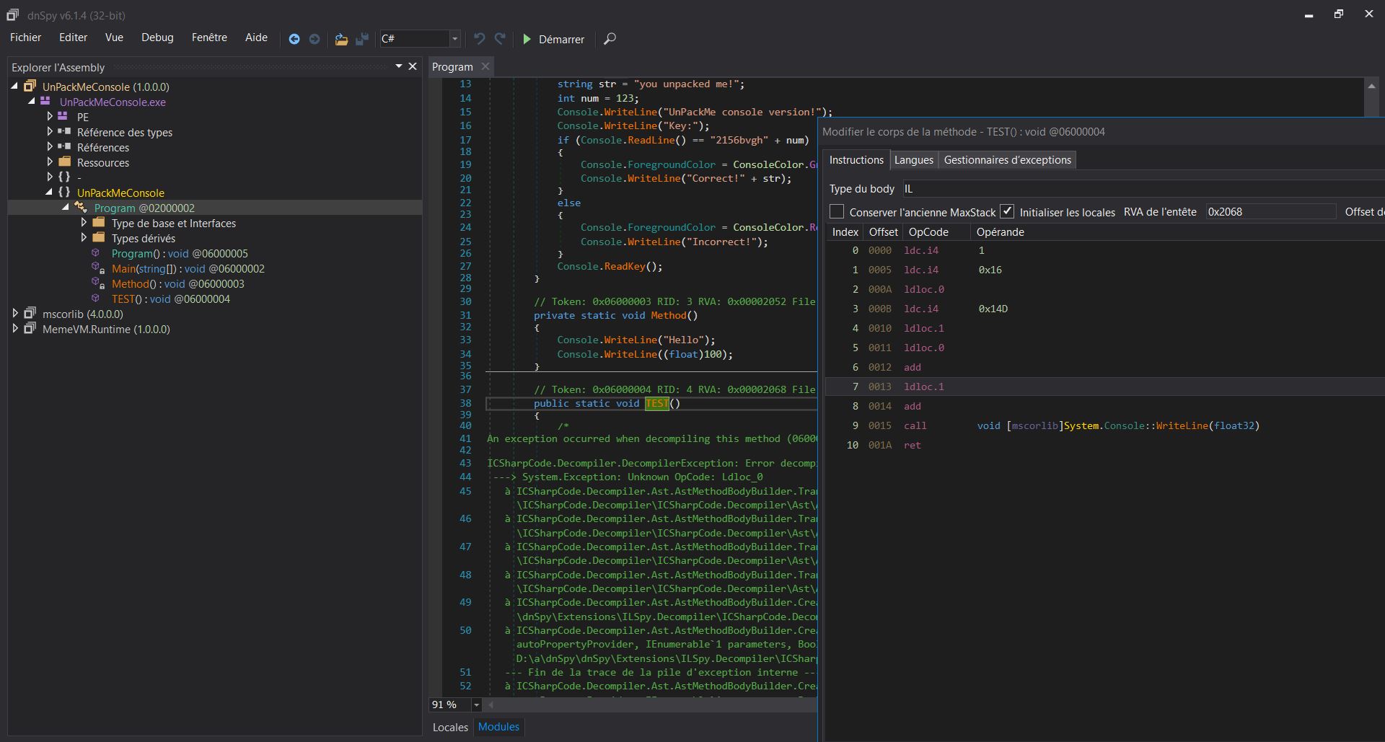
Task: Click the undo icon in toolbar
Action: [479, 39]
